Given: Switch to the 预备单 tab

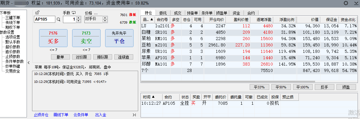Looking at the screenshot, I should 193,13.
